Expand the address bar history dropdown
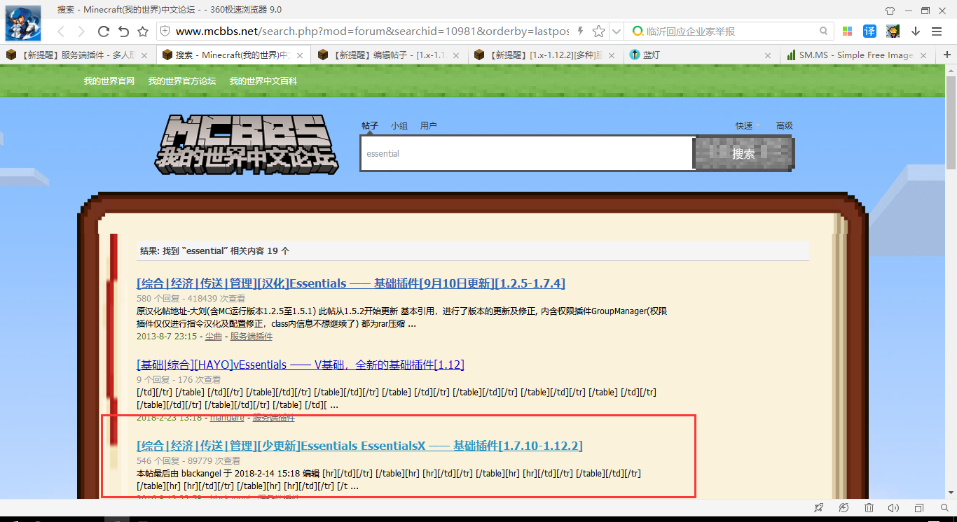 [616, 31]
